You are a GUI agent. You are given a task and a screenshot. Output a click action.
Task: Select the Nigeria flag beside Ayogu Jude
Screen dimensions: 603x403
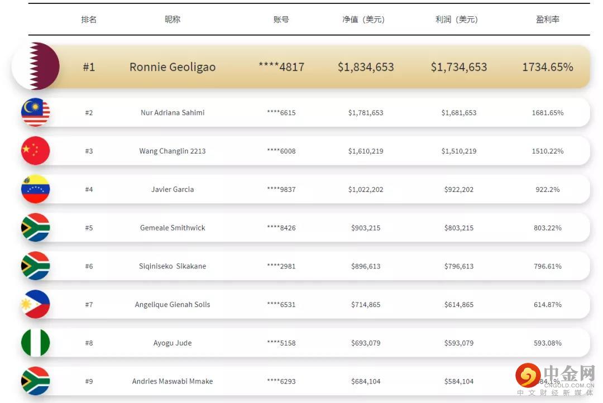click(x=35, y=343)
